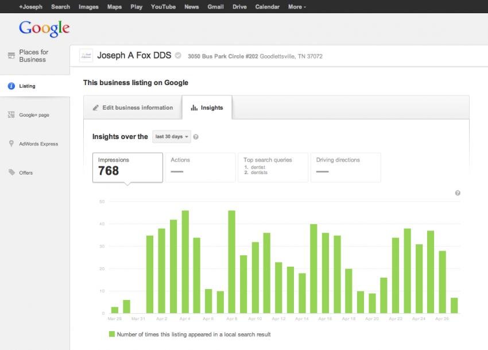This screenshot has width=488, height=350.
Task: Click the help icon next to the last 30 days dropdown
Action: 196,137
